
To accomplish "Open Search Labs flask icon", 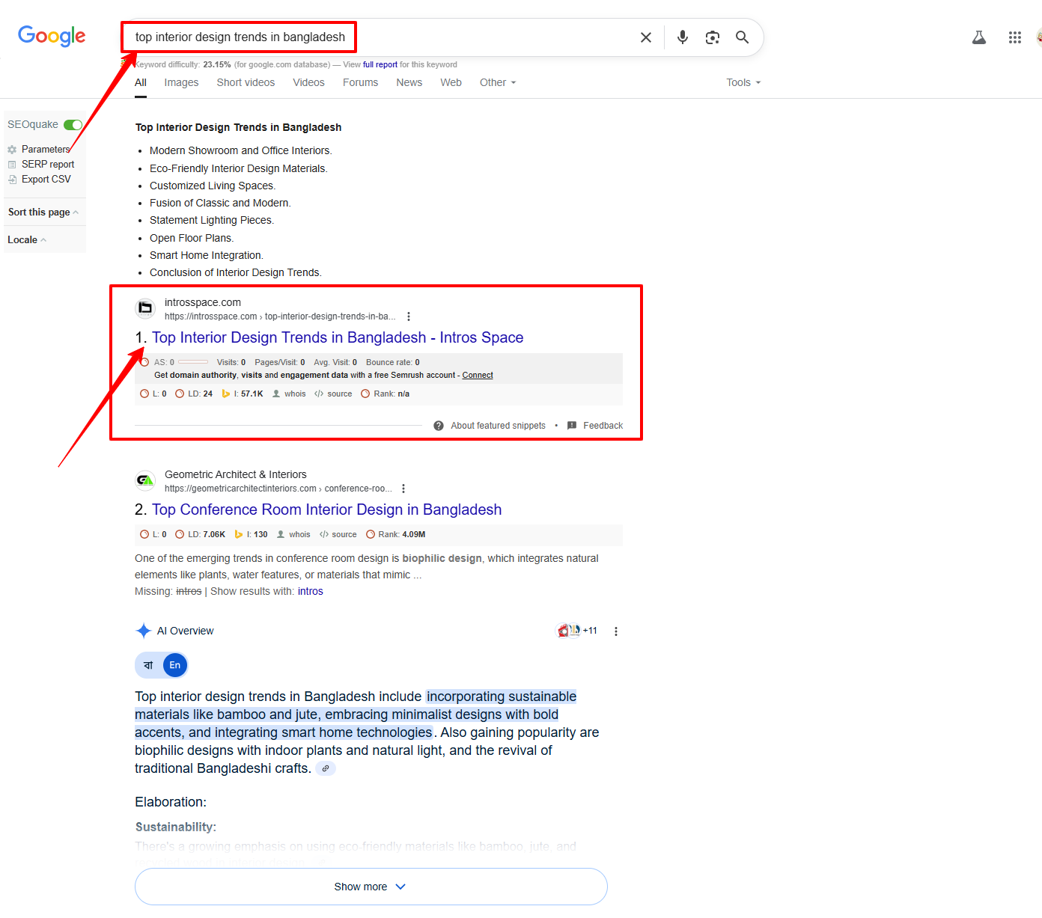I will pyautogui.click(x=979, y=37).
